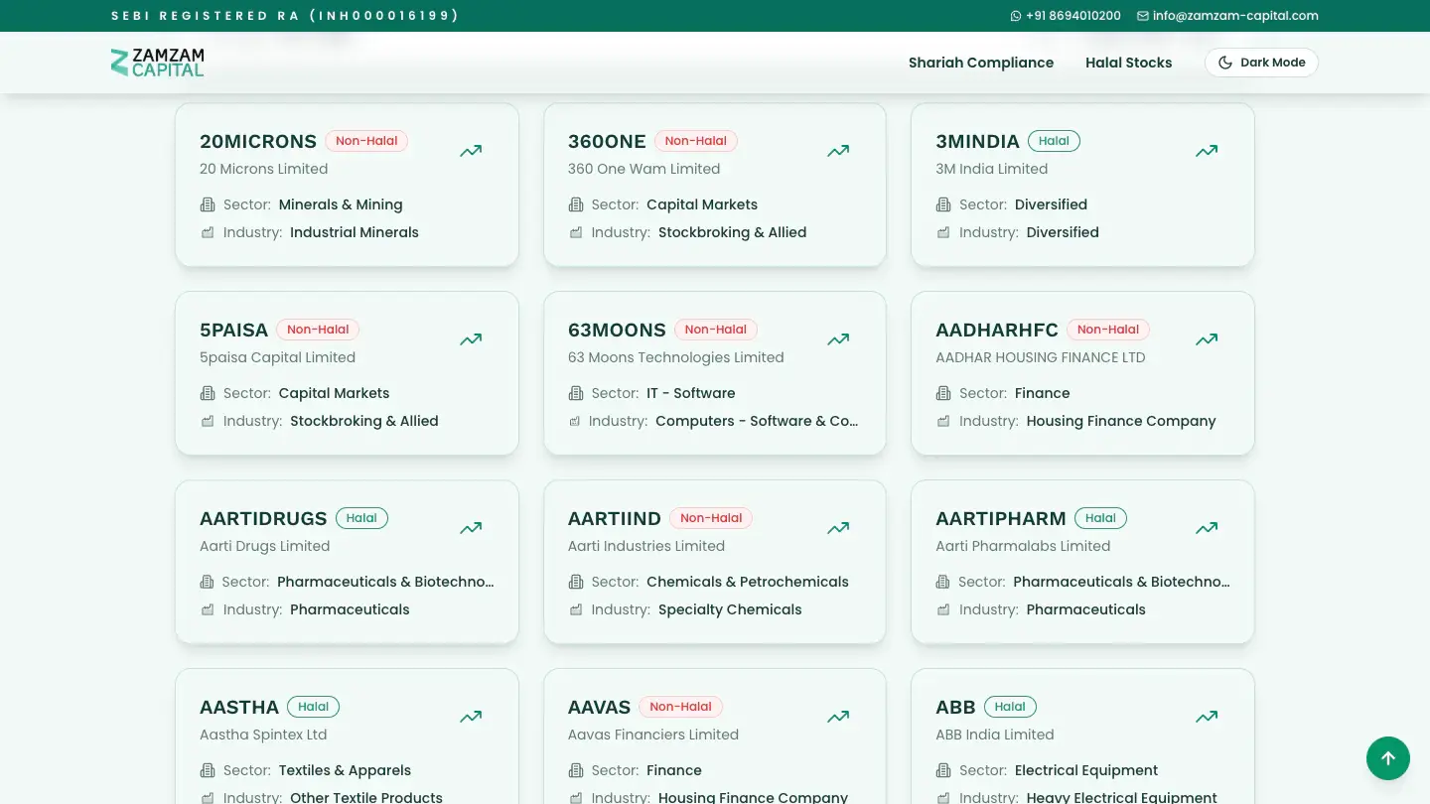Click the Non-Halal badge on 20MICRONS
This screenshot has height=804, width=1430.
point(366,141)
